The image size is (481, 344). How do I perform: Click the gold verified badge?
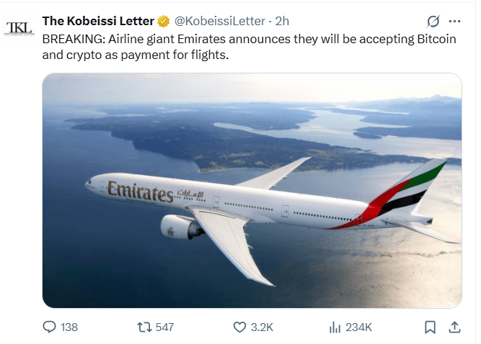163,21
